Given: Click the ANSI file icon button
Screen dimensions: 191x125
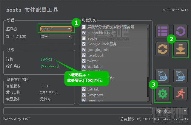Looking at the screenshot, I should tap(162, 76).
